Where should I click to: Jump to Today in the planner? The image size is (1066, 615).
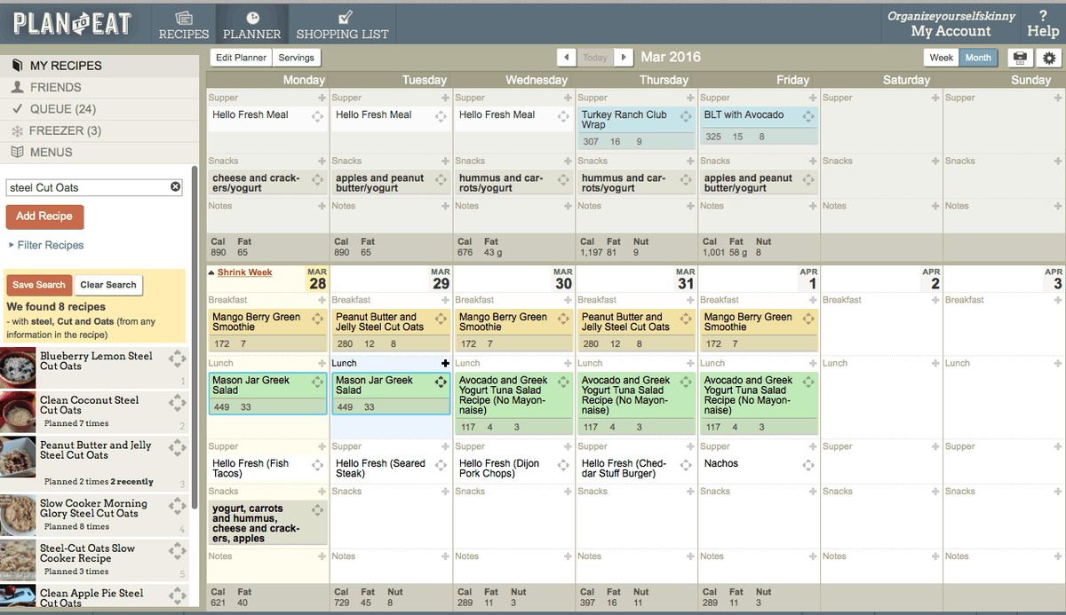click(595, 58)
